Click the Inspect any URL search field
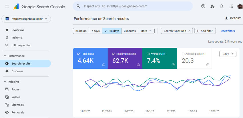The width and height of the screenshot is (243, 118). (x=134, y=6)
